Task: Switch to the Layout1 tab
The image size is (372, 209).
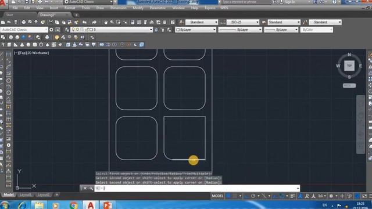Action: click(26, 195)
